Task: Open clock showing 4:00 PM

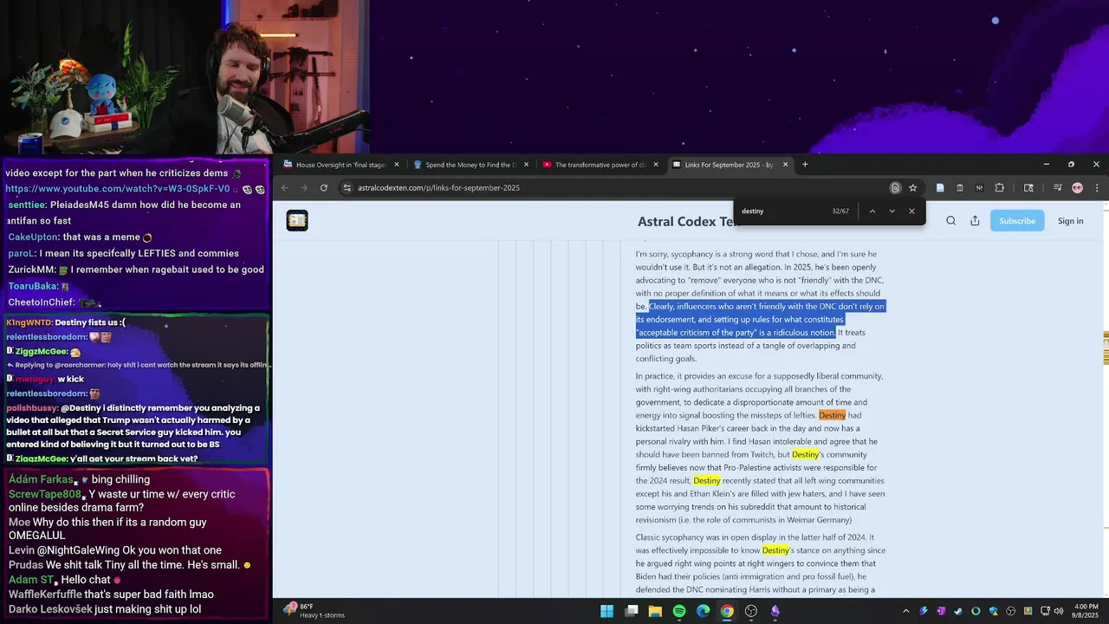Action: coord(1086,611)
